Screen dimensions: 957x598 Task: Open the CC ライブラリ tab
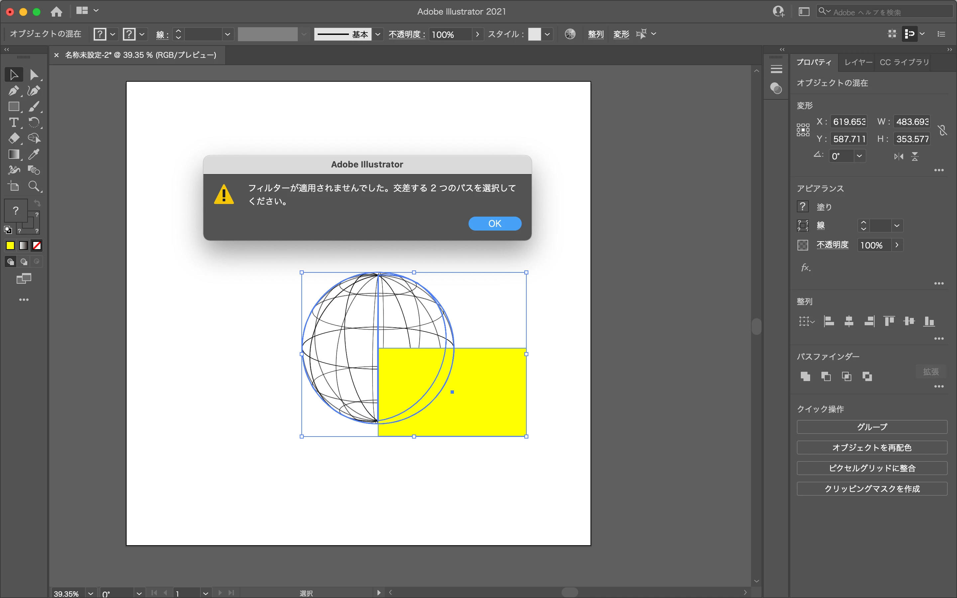(x=904, y=62)
